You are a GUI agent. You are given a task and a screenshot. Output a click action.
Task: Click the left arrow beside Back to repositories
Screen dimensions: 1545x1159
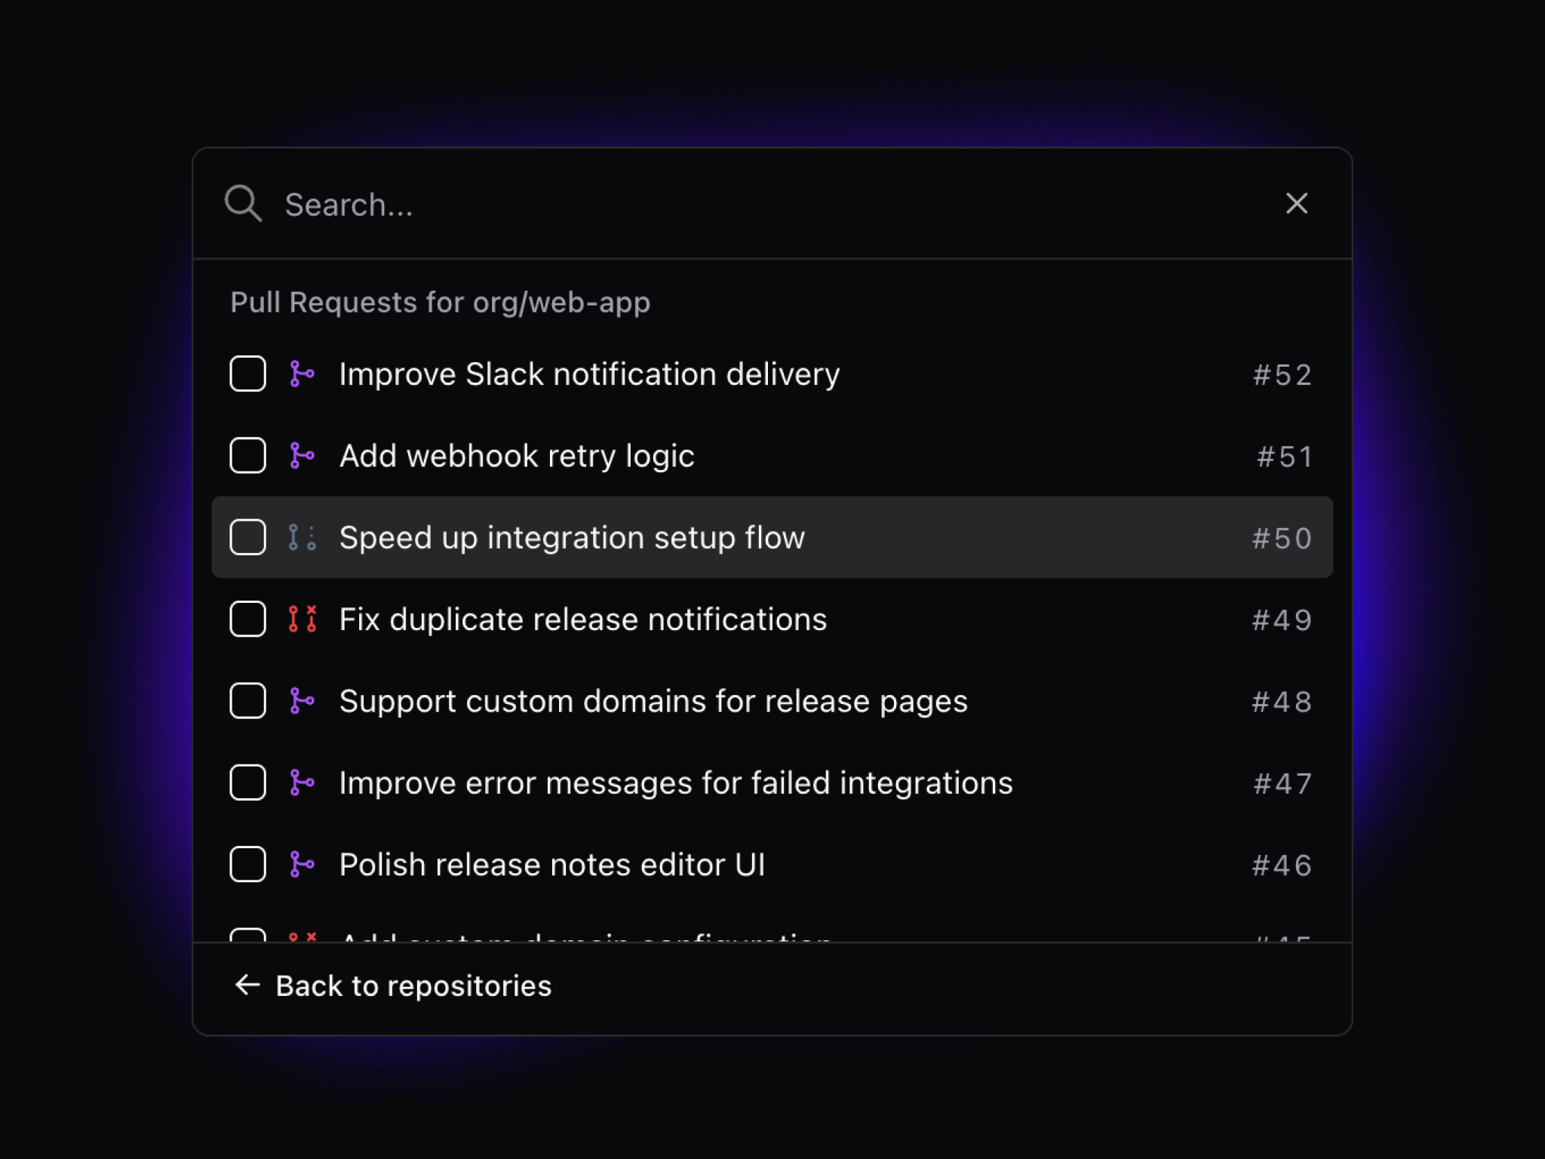click(x=247, y=985)
